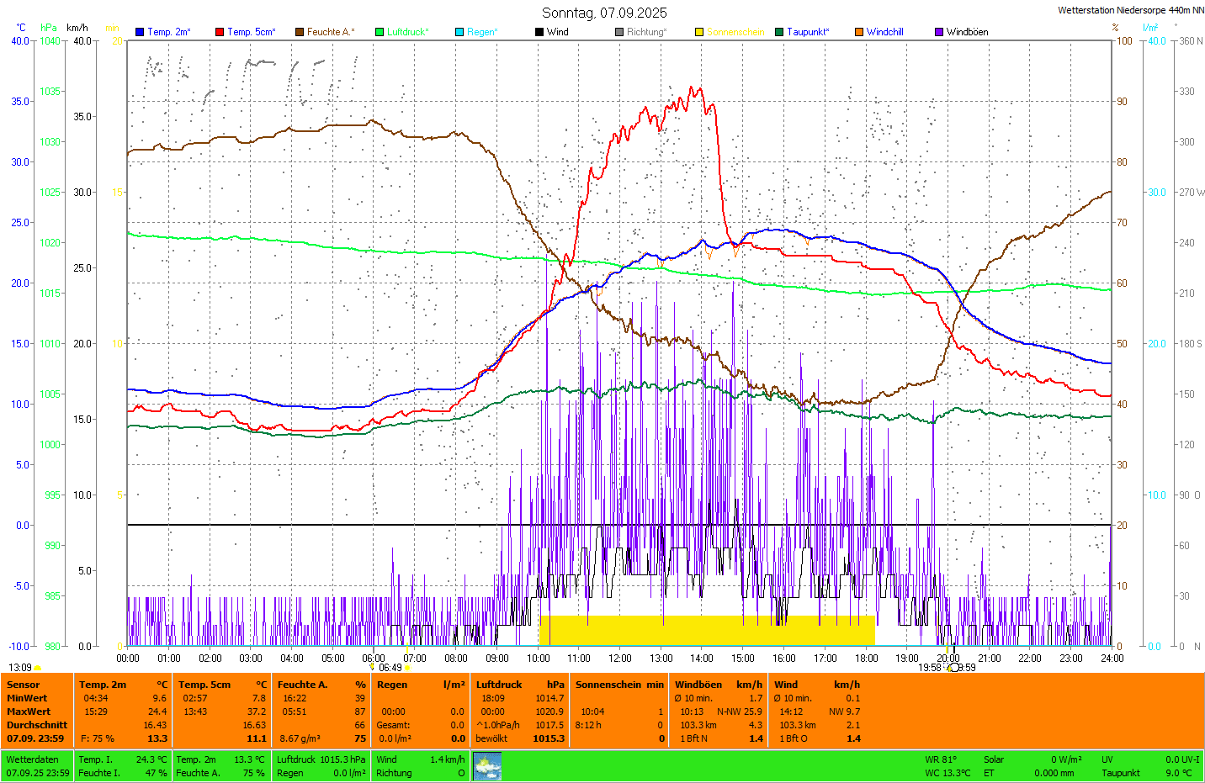Click the sunrise sun icon beside 06:49

[408, 668]
